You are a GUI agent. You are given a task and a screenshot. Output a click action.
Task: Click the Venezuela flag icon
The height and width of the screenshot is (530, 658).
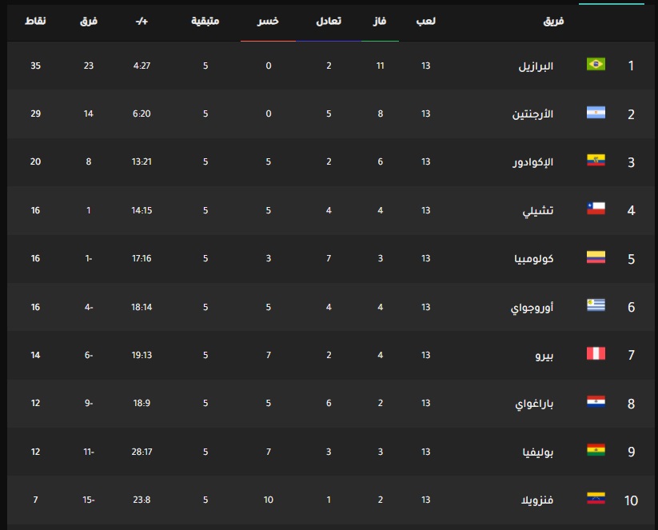click(x=596, y=498)
